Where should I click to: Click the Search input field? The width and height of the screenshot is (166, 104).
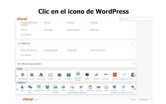[136, 19]
